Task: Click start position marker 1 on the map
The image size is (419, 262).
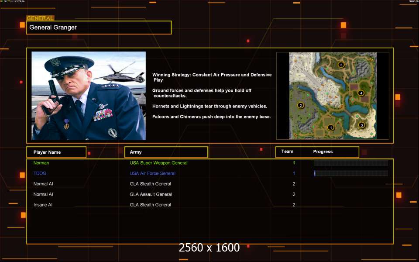Action: (330, 128)
